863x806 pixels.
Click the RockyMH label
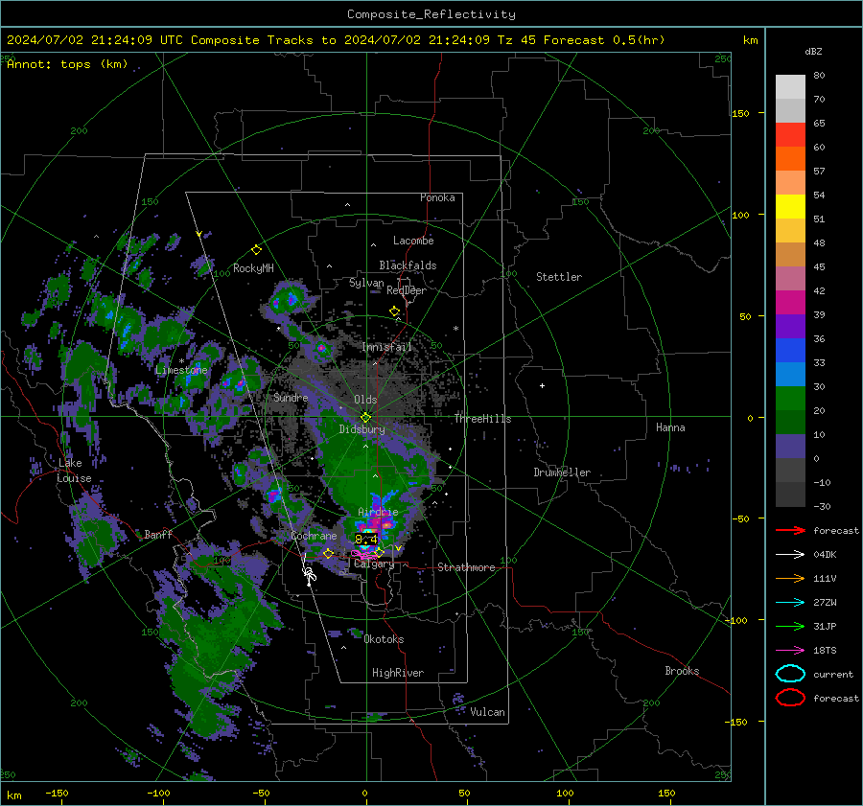[x=253, y=268]
